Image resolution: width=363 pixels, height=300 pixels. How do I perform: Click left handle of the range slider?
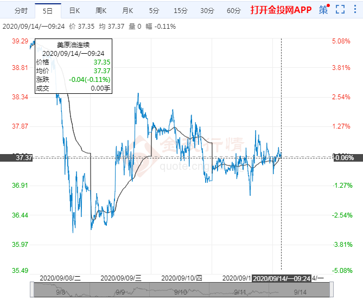tap(34, 290)
